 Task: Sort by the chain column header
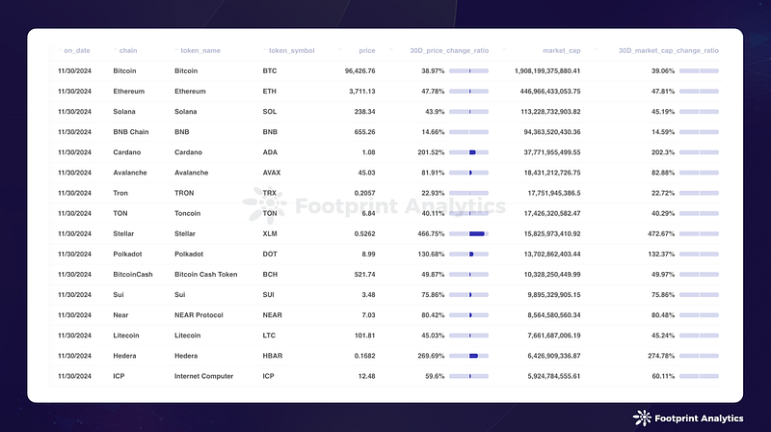[x=128, y=51]
